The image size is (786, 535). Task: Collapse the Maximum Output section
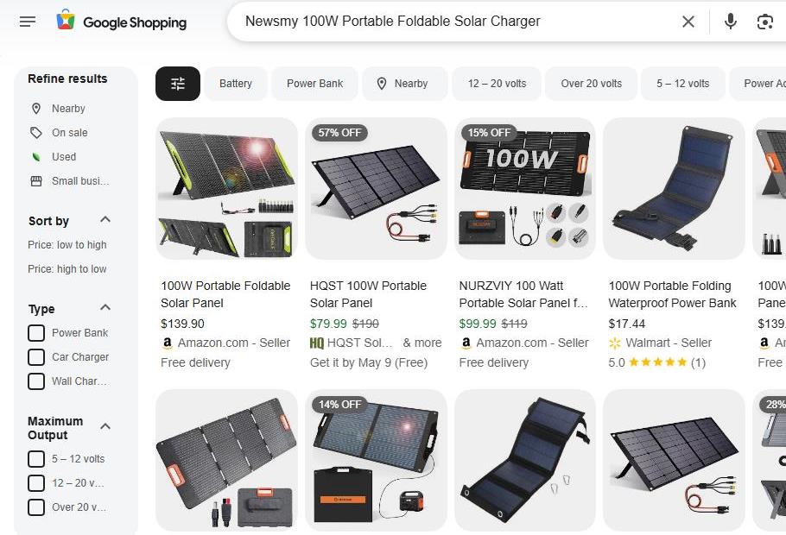[105, 427]
